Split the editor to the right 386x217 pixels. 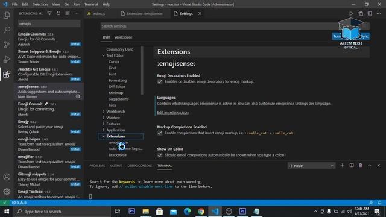(x=370, y=13)
